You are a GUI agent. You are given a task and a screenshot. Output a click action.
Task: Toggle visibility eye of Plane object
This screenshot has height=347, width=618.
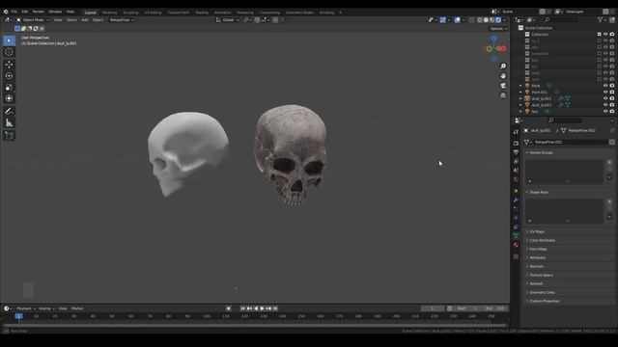pos(605,86)
